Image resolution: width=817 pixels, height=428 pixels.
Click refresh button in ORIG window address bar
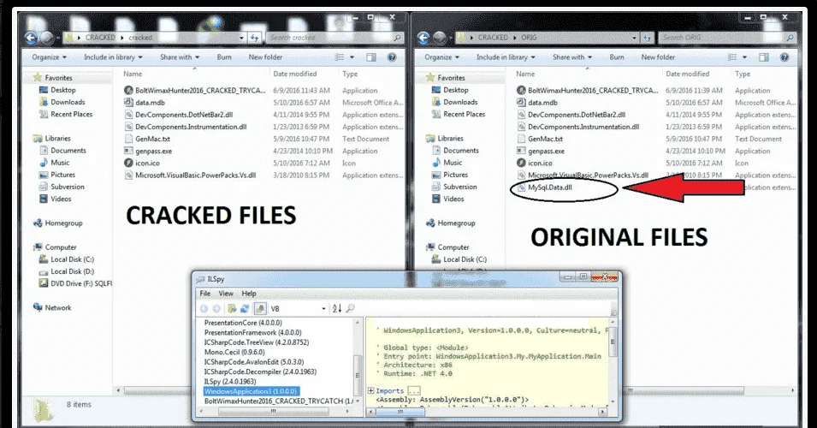point(647,38)
